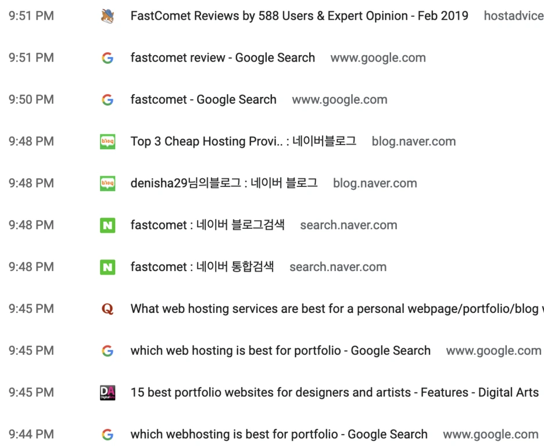
Task: Select the Google favicon next to fastcomet search
Action: (108, 99)
